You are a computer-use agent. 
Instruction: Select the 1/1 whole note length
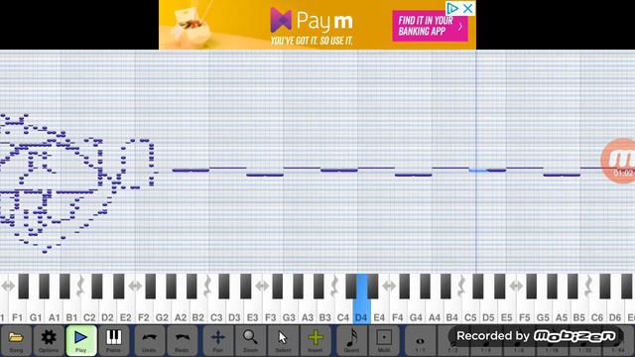click(x=421, y=340)
